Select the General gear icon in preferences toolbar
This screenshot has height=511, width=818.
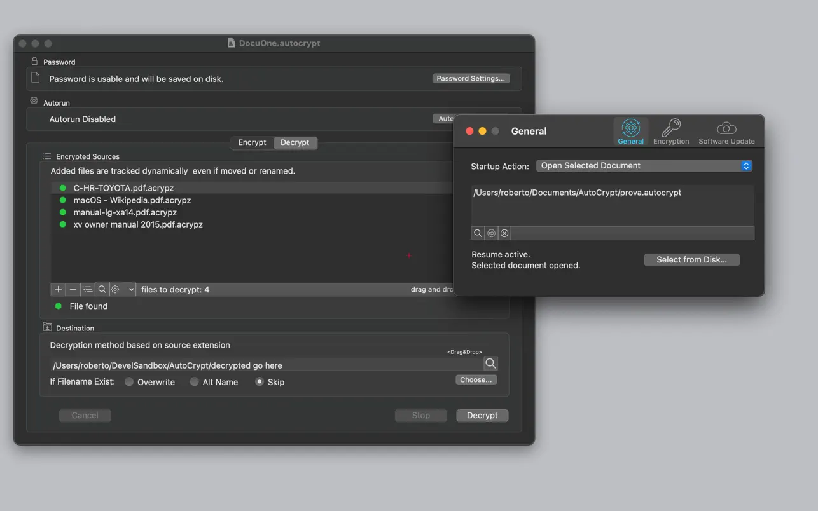[630, 132]
